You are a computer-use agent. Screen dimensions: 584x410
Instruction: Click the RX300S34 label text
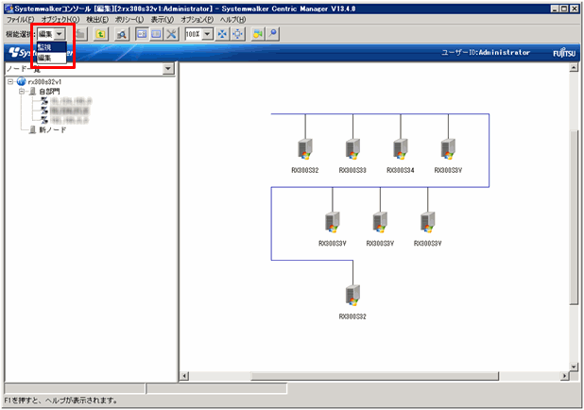(401, 170)
